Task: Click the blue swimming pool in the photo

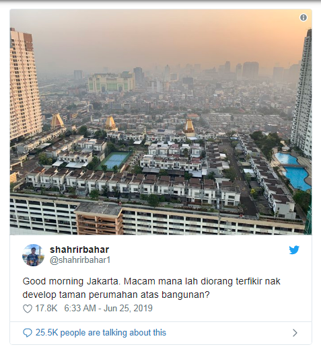Action: tap(293, 170)
